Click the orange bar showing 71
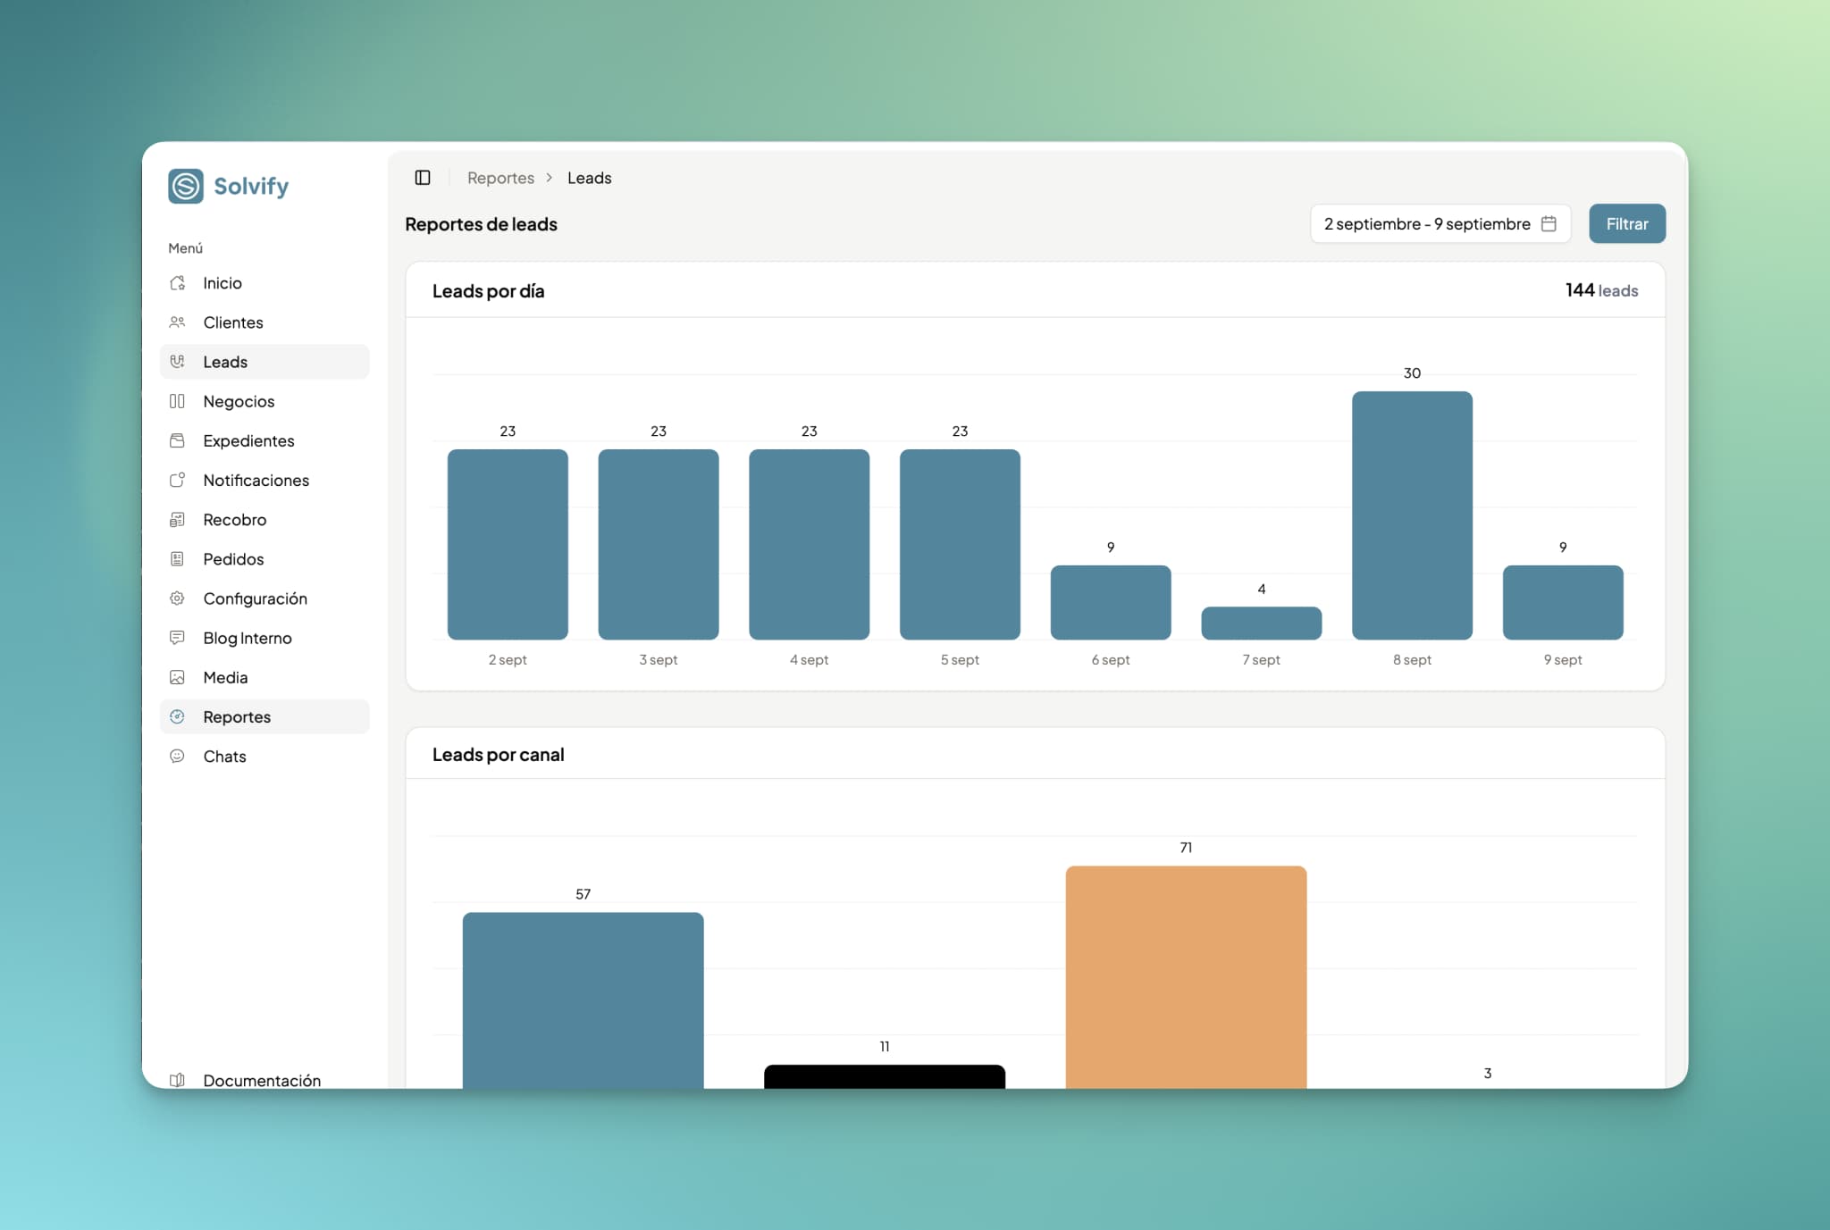Screen dimensions: 1830x1230 coord(1186,976)
